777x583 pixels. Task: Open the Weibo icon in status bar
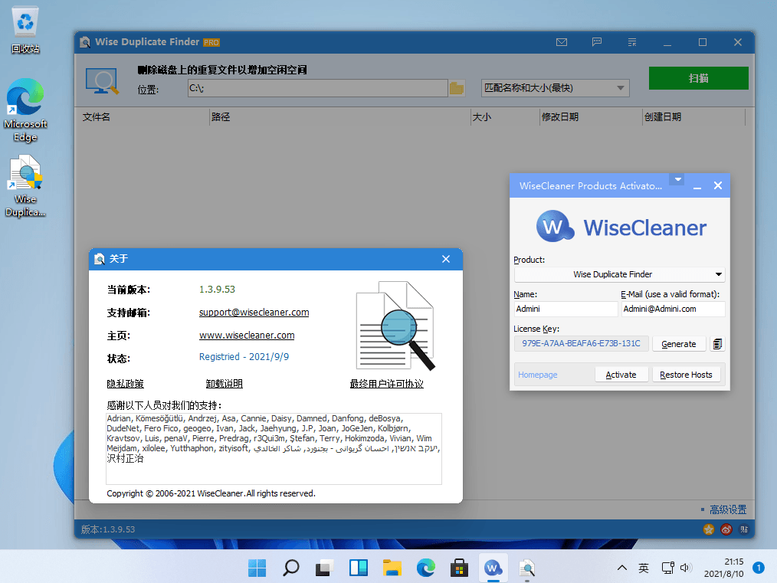(726, 529)
